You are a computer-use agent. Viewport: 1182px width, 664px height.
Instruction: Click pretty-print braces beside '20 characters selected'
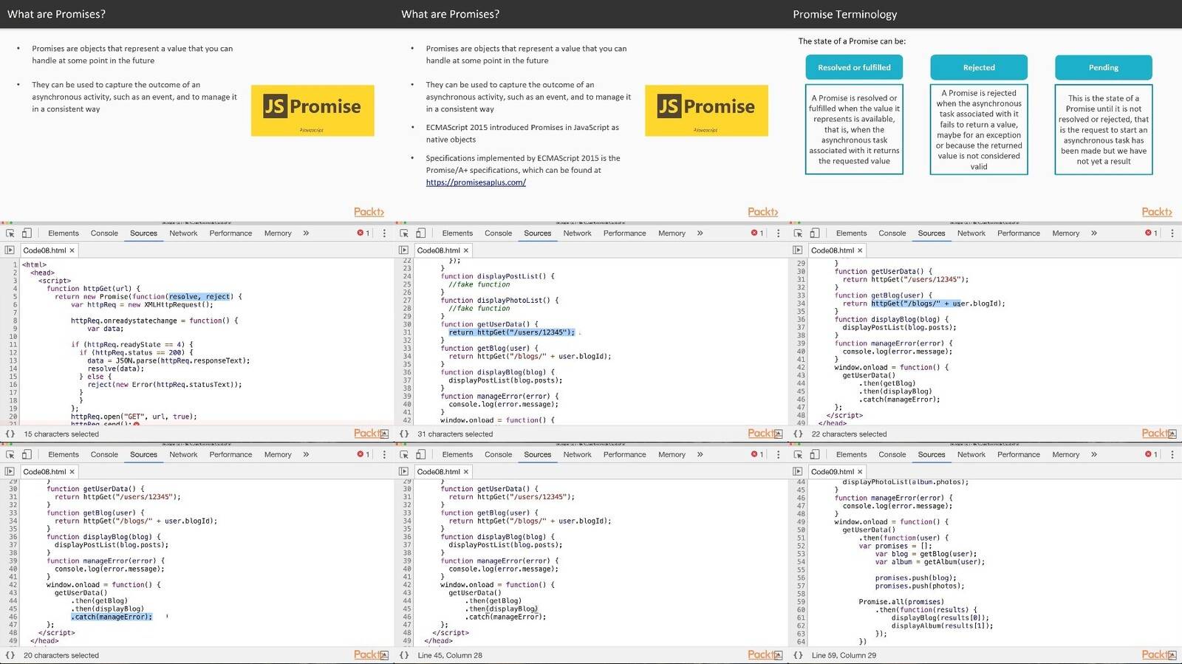coord(10,655)
